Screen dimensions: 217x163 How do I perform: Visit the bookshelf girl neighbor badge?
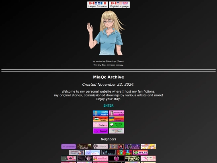tap(117, 146)
